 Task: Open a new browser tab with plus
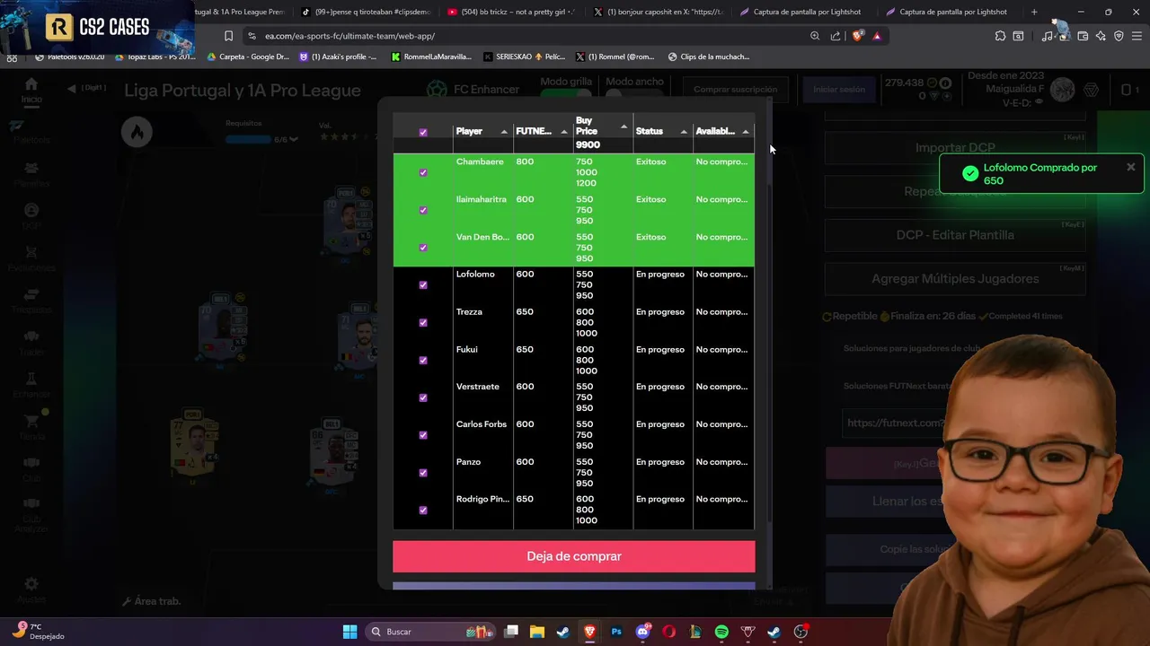1034,12
